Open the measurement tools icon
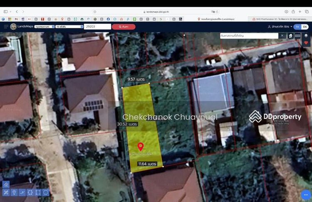This screenshot has width=312, height=202. click(x=6, y=192)
